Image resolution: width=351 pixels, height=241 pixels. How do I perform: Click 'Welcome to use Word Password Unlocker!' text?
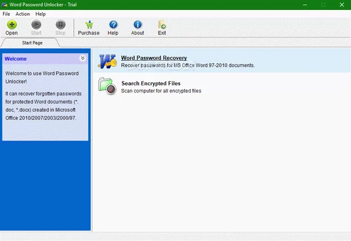(42, 77)
